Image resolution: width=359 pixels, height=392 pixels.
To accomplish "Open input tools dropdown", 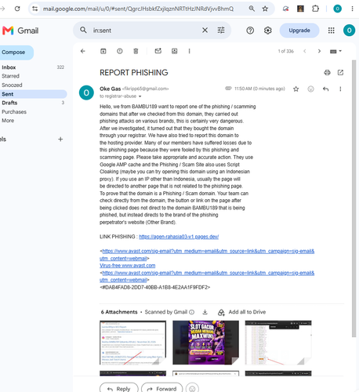I will pos(335,51).
